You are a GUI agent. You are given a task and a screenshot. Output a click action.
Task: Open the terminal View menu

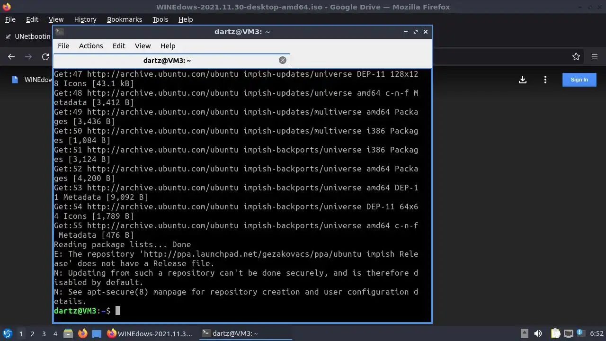(143, 46)
